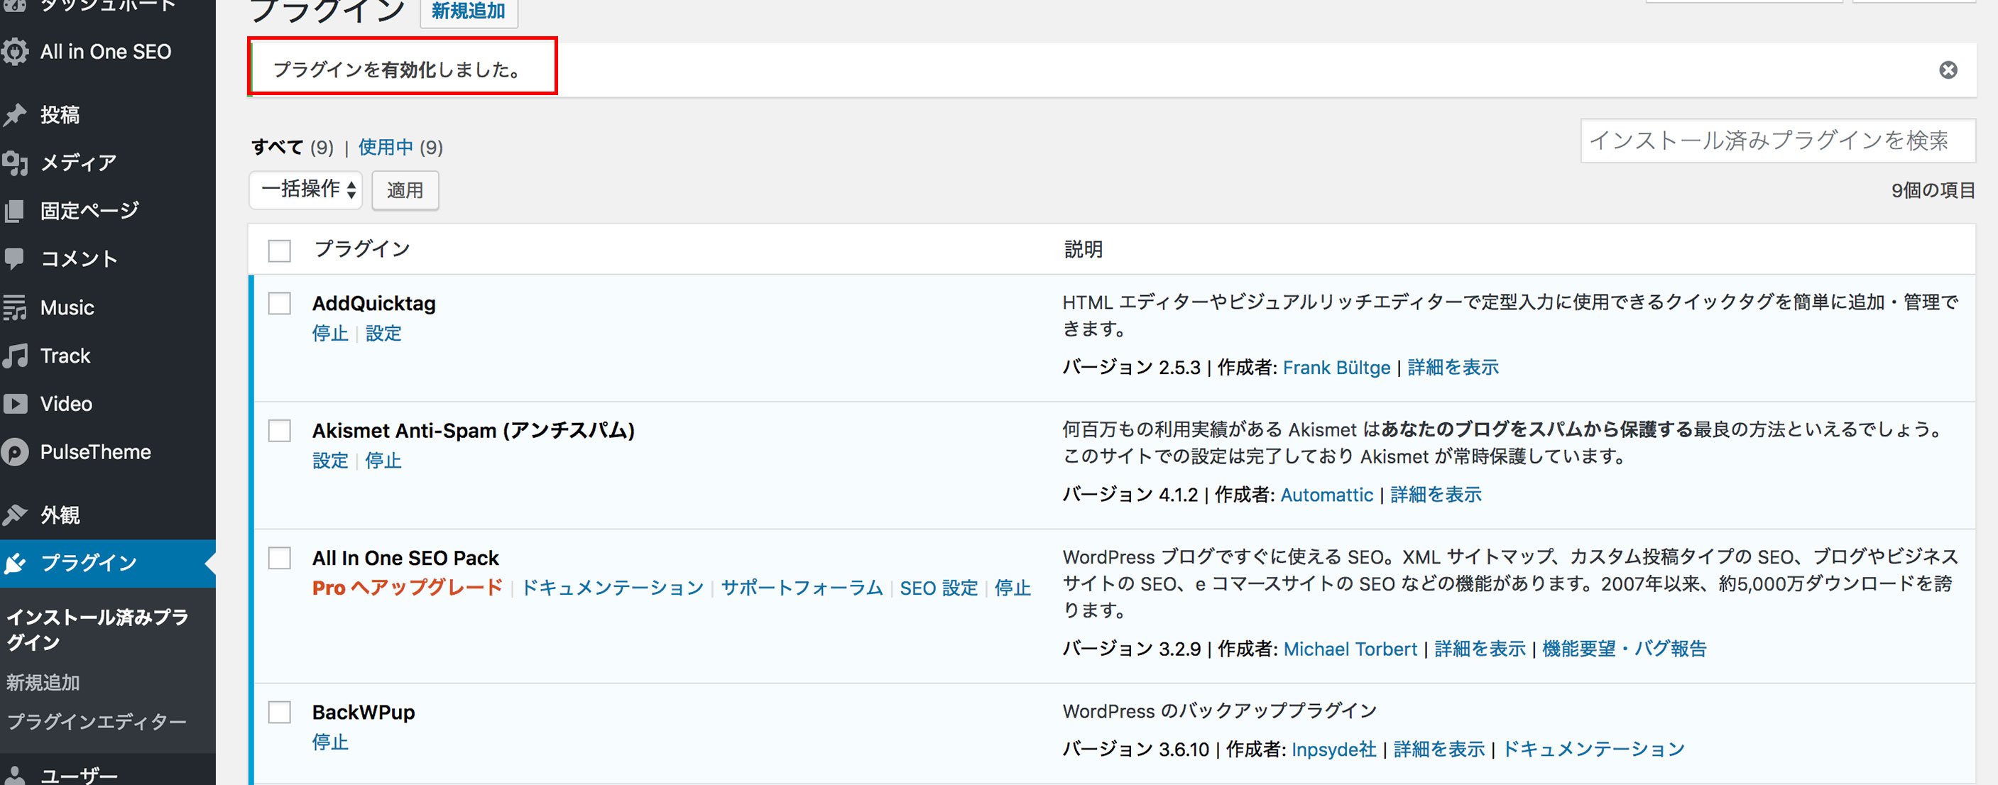Open the SEO 設定 link
1998x785 pixels.
(x=939, y=588)
